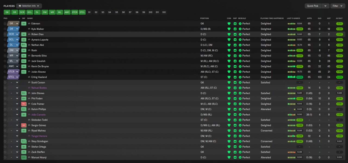Open position dropdown for Phil Foden
The width and height of the screenshot is (348, 163).
[x=14, y=98]
